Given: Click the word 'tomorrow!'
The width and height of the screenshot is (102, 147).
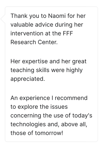Looking at the screenshot, I should point(49,133).
